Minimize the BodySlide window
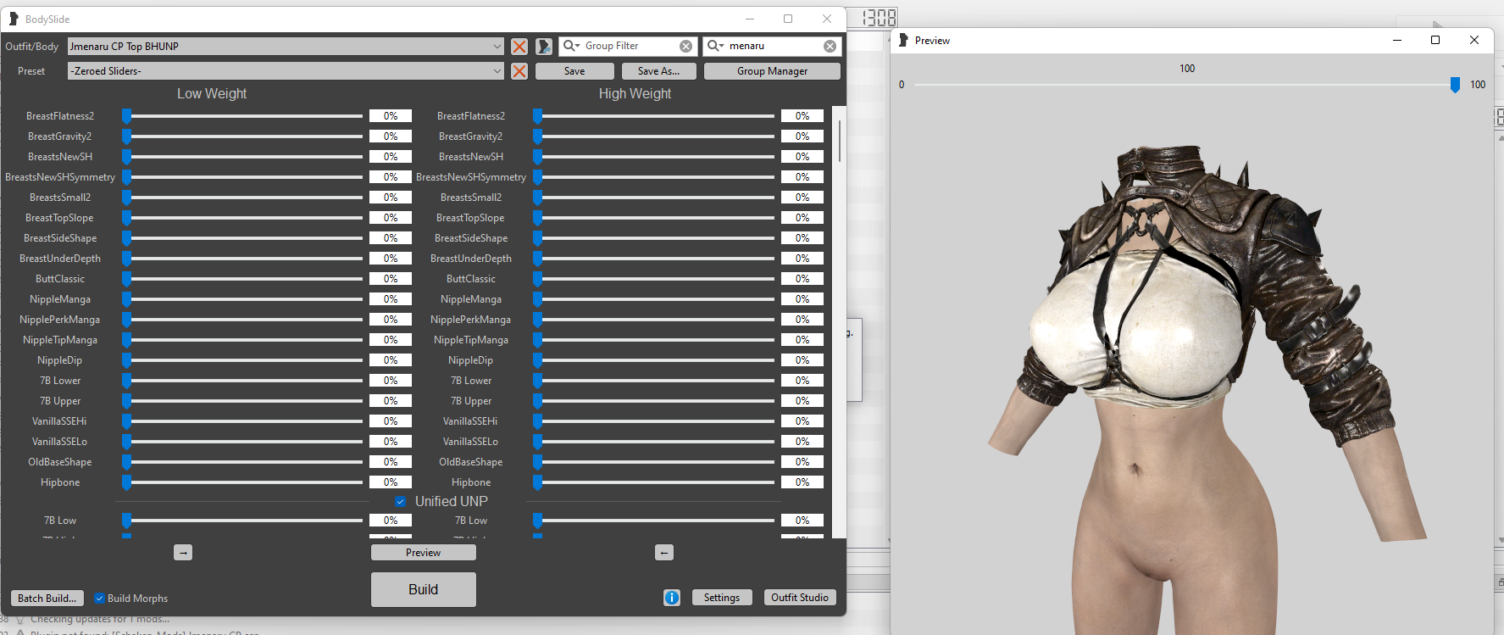The width and height of the screenshot is (1504, 635). pos(750,19)
